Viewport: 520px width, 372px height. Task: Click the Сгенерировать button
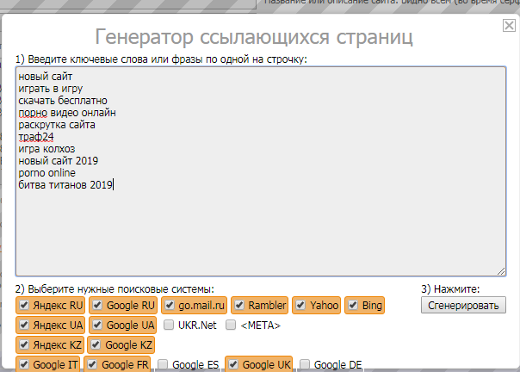point(464,306)
